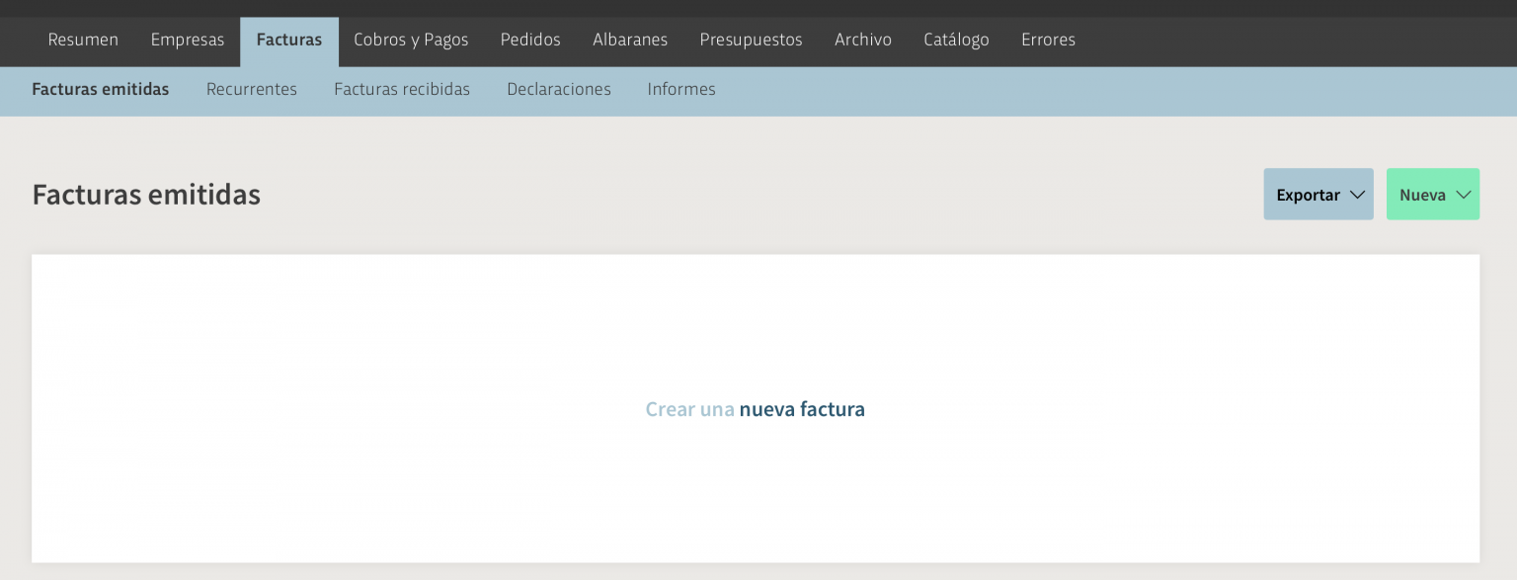The width and height of the screenshot is (1517, 580).
Task: Open the Catálogo section
Action: [956, 40]
